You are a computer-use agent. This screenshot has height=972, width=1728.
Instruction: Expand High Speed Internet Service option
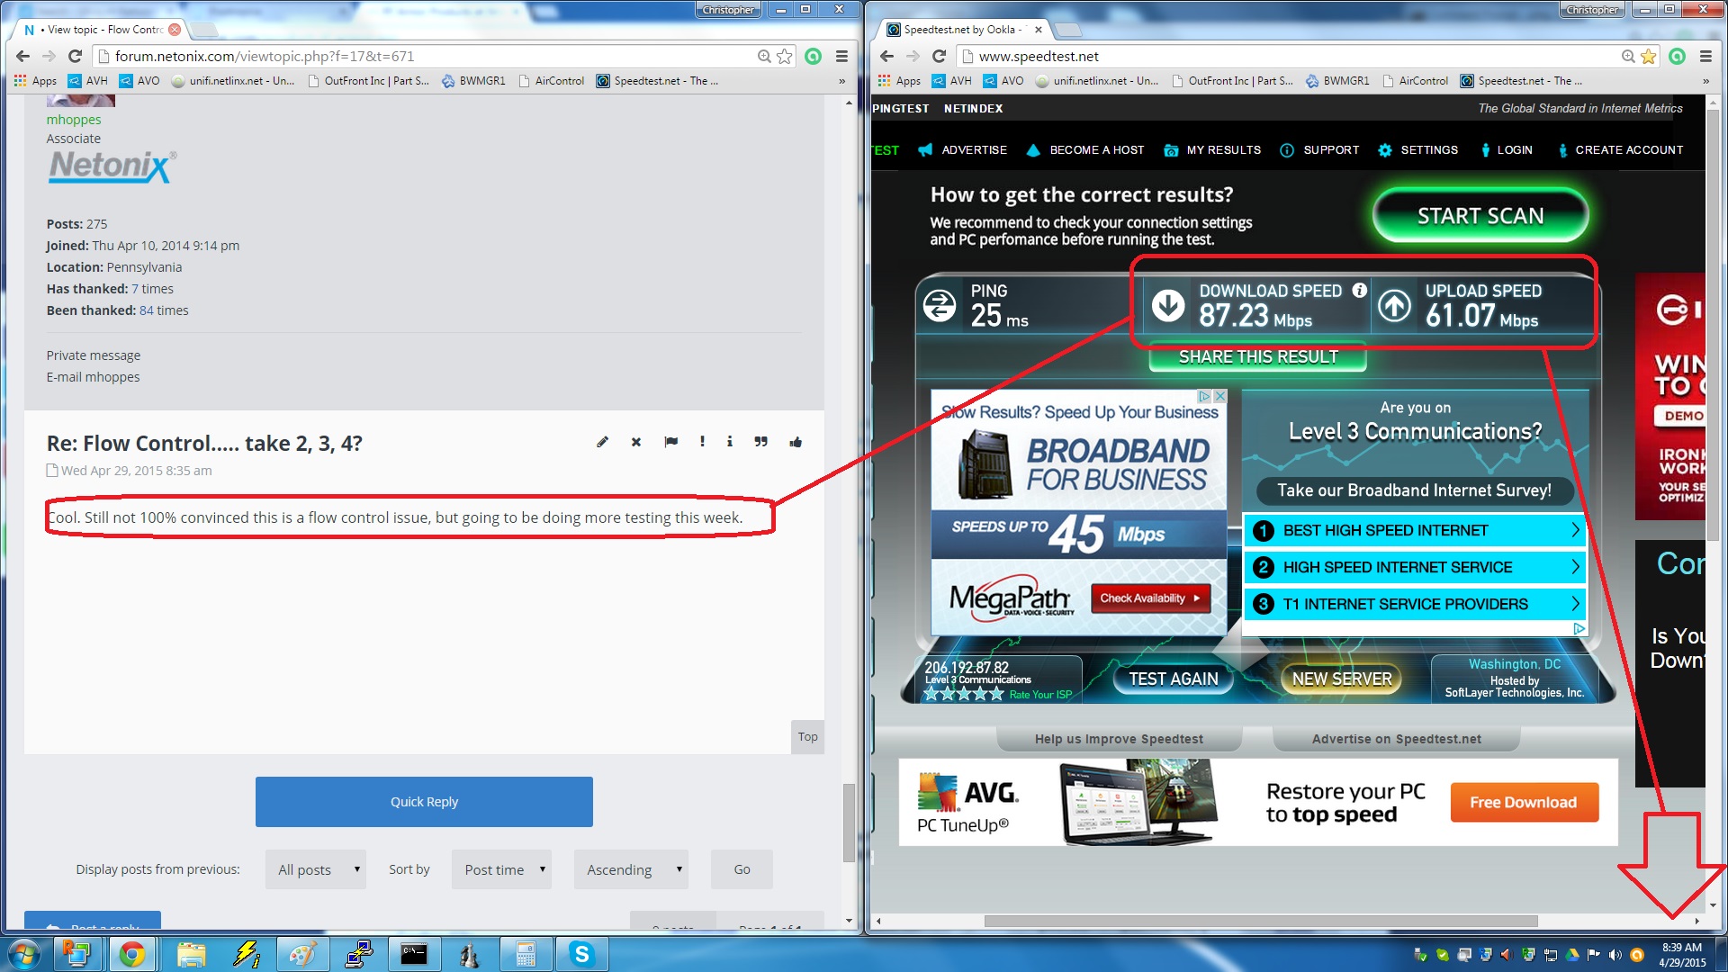[1415, 567]
